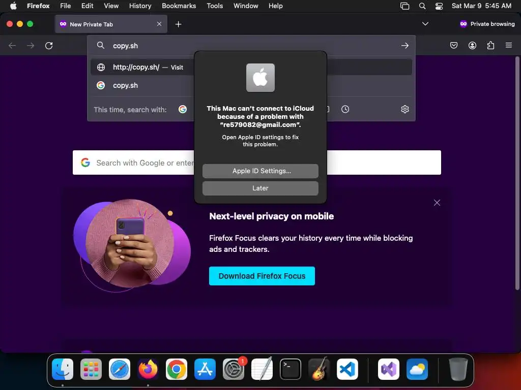Open Visual Studio Code from the Dock
Image resolution: width=521 pixels, height=390 pixels.
[x=347, y=369]
